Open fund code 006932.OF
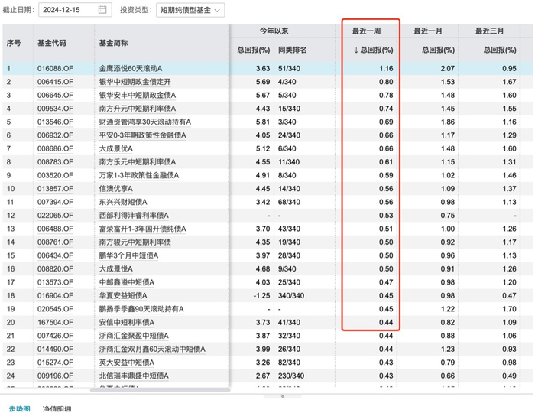The height and width of the screenshot is (413, 535). [x=55, y=135]
